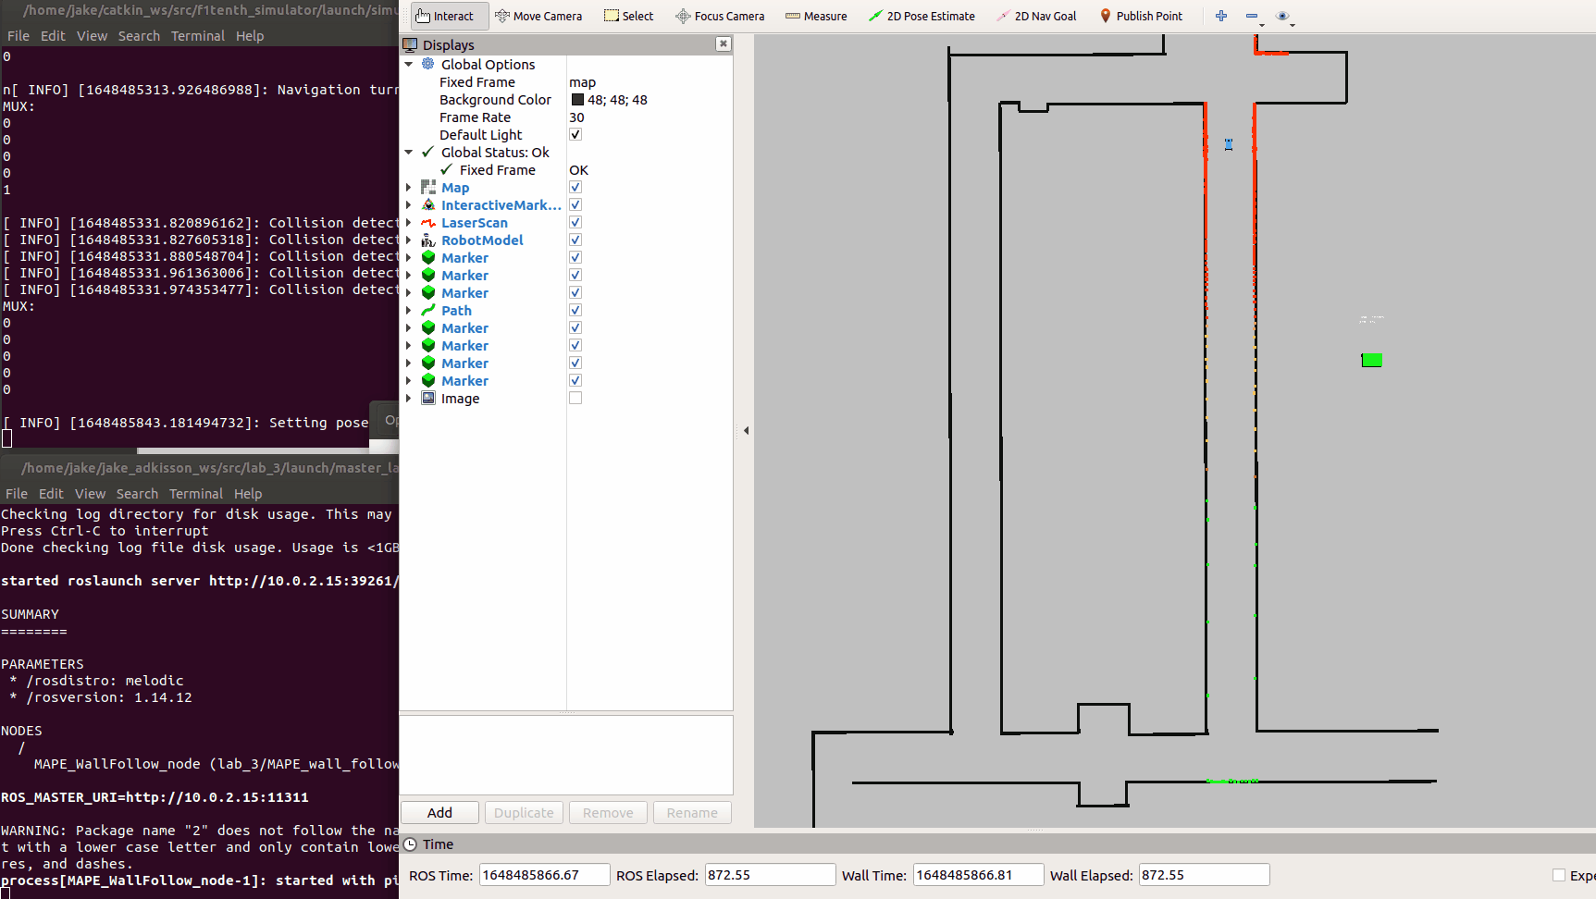
Task: Collapse the Global Options section
Action: [x=409, y=65]
